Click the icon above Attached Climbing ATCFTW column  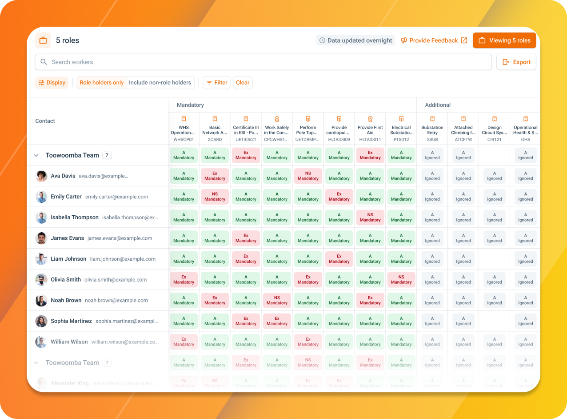pyautogui.click(x=463, y=119)
